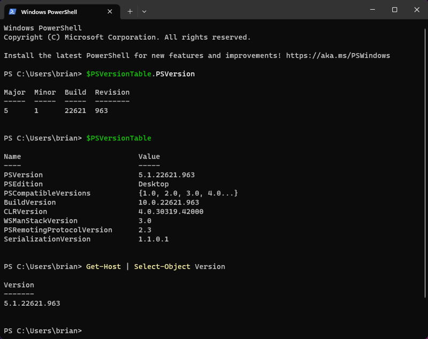This screenshot has width=428, height=339.
Task: Click the "PSEdition" row name
Action: coord(23,184)
